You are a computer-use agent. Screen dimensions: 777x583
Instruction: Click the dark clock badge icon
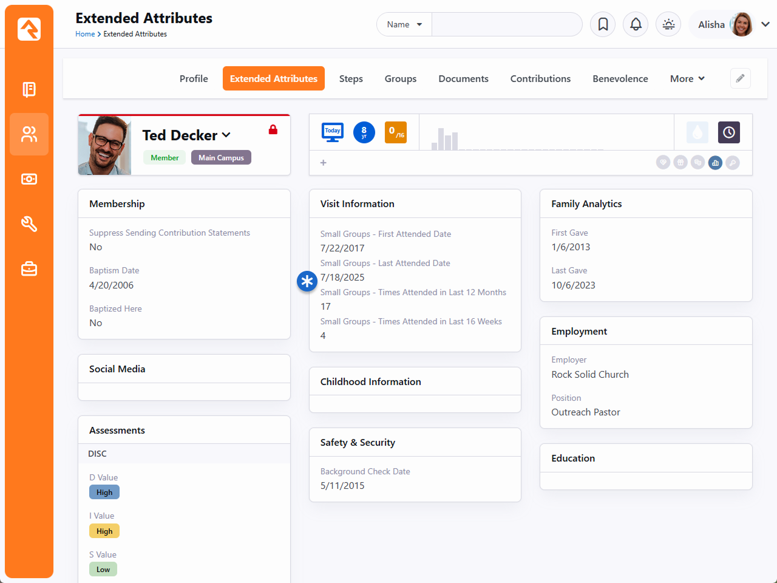(728, 132)
